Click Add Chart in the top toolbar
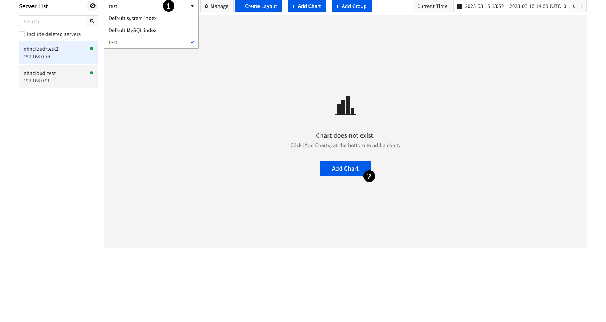The width and height of the screenshot is (606, 322). click(306, 6)
